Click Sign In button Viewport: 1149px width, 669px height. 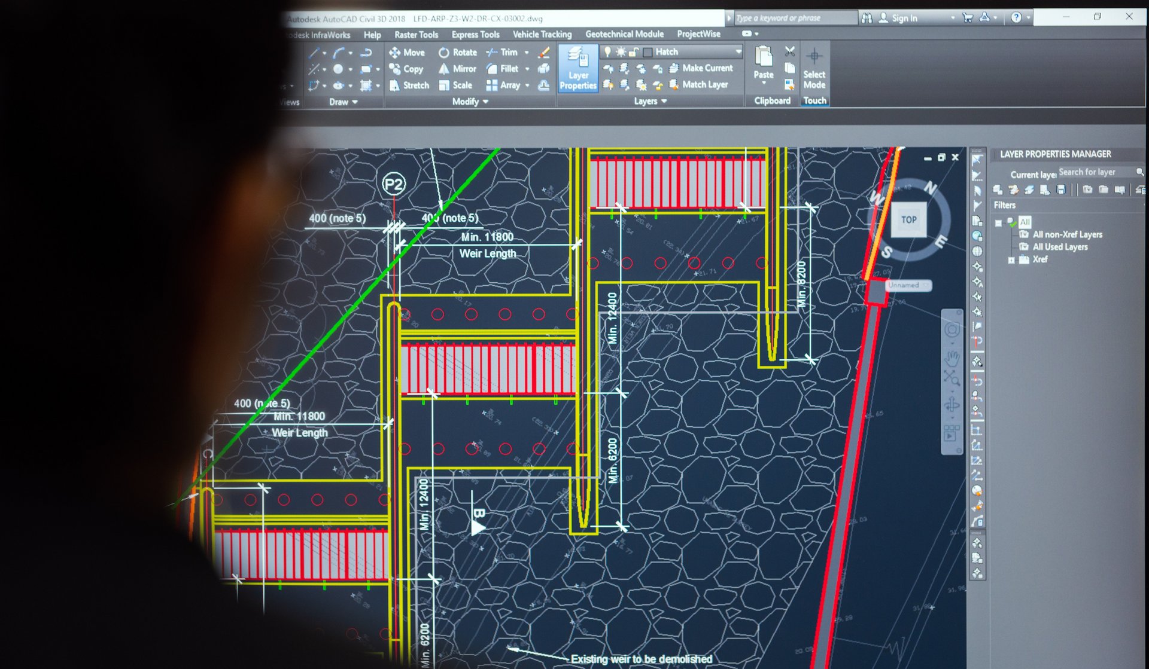pyautogui.click(x=904, y=18)
